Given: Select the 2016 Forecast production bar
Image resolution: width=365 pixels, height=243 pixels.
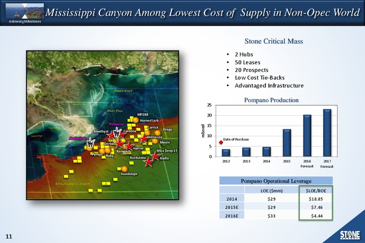Looking at the screenshot, I should point(307,135).
